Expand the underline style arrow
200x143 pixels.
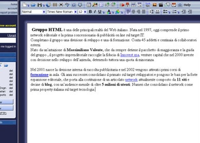(x=104, y=12)
